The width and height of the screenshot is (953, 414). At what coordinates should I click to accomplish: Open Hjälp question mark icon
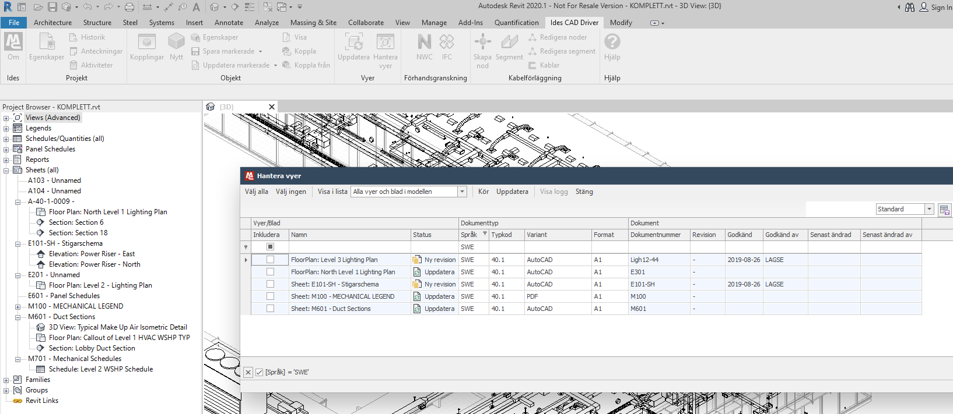612,42
